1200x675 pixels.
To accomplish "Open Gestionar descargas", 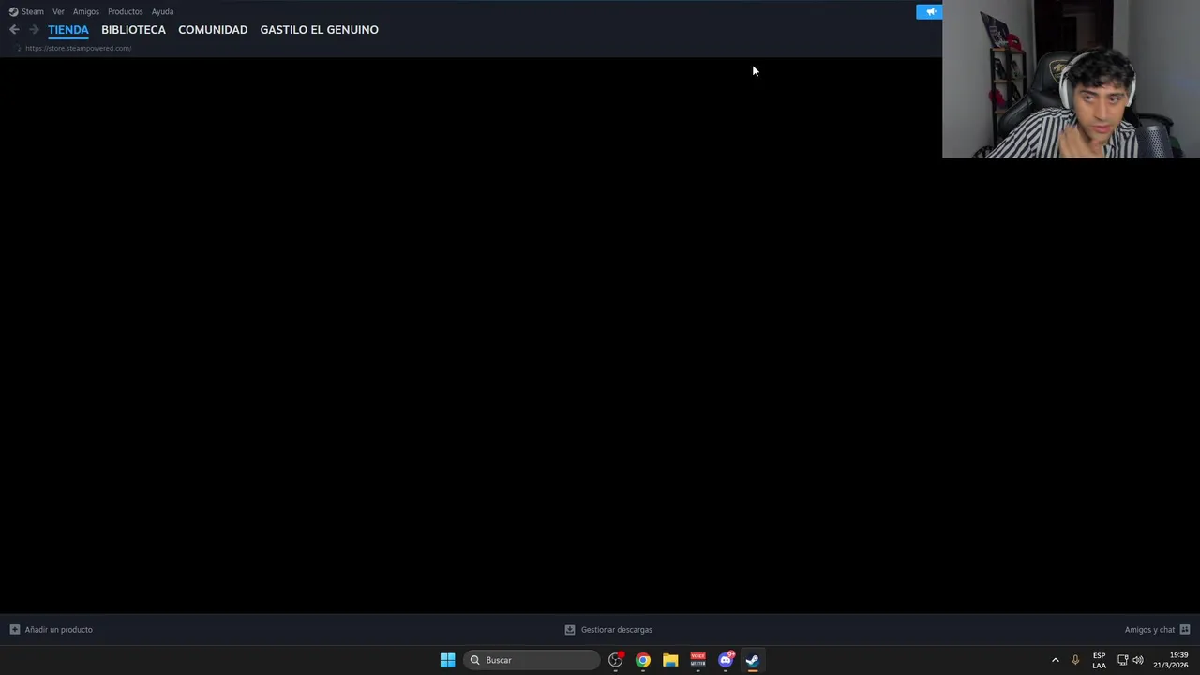I will click(617, 630).
